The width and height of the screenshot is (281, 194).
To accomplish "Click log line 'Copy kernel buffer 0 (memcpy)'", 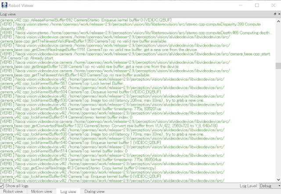I will [x=78, y=168].
